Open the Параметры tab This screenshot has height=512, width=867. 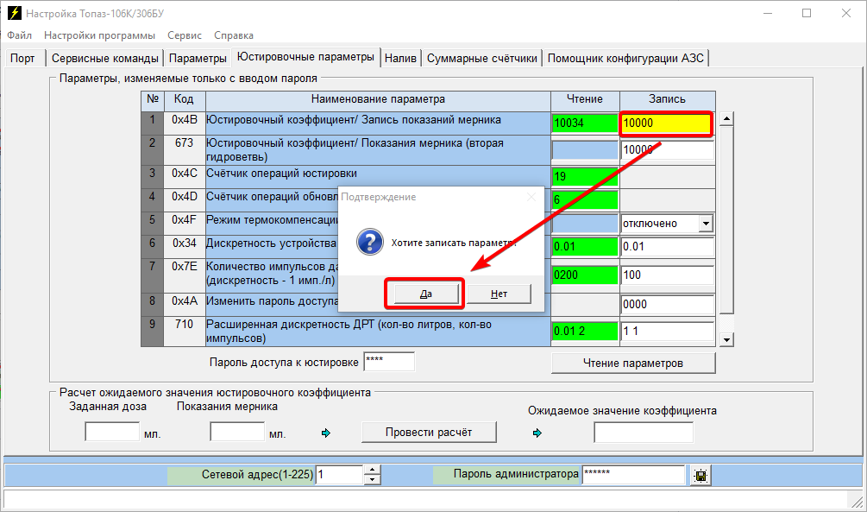click(x=198, y=58)
